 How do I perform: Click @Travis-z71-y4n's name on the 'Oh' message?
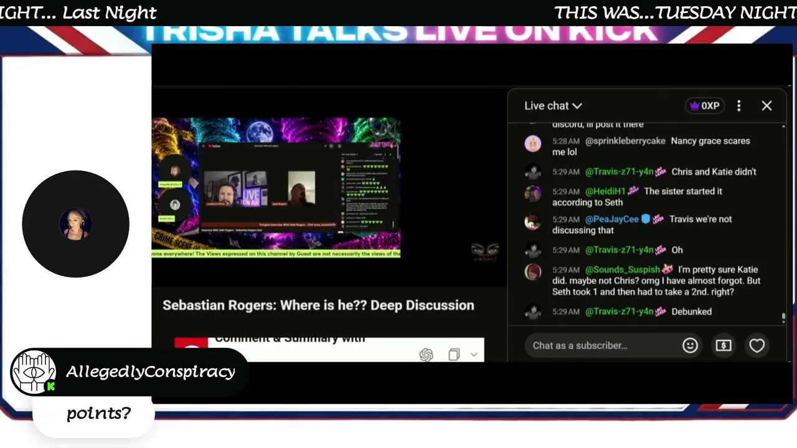pyautogui.click(x=620, y=250)
